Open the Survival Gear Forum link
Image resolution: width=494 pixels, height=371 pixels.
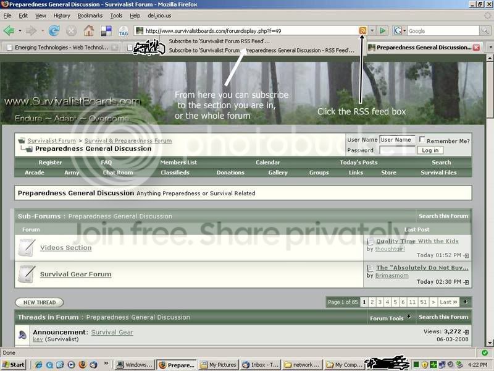pos(75,274)
